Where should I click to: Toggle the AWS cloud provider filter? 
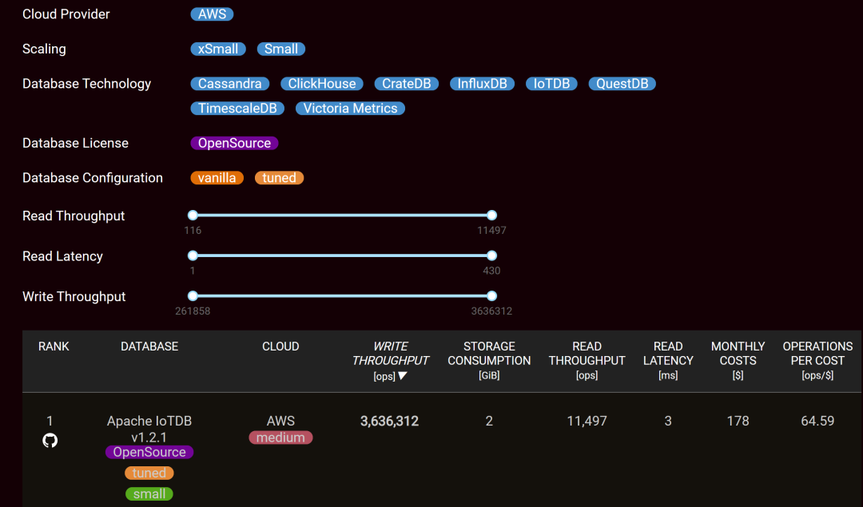point(212,14)
